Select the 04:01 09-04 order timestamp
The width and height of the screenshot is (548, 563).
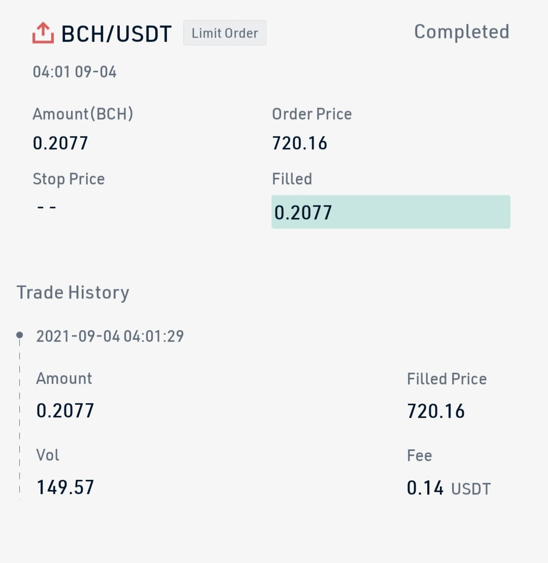[75, 72]
